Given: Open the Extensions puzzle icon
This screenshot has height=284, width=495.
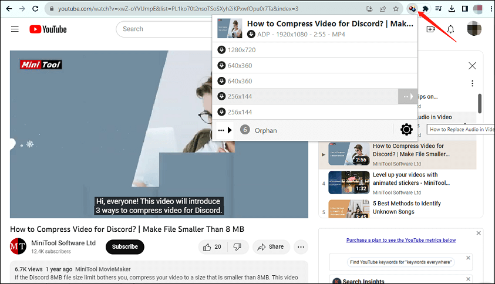Looking at the screenshot, I should tap(425, 9).
